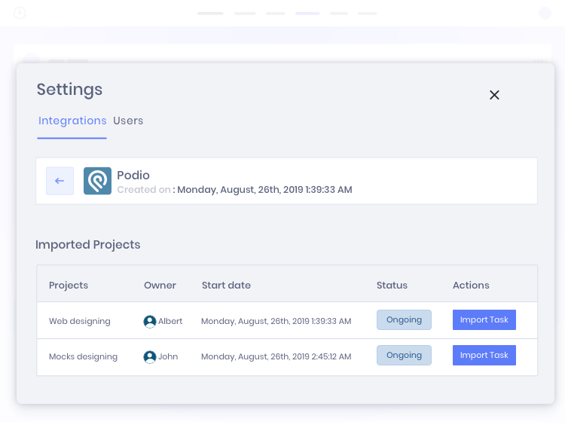Click the Status column header
The image size is (565, 437).
pos(392,285)
